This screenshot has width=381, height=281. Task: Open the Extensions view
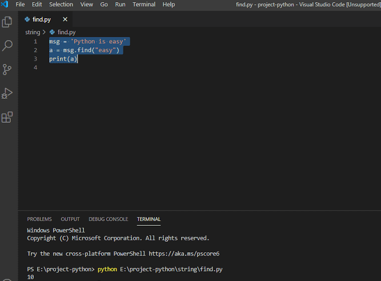[7, 117]
